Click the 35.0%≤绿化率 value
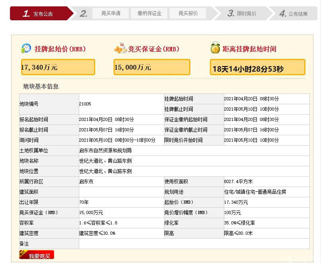 [239, 223]
